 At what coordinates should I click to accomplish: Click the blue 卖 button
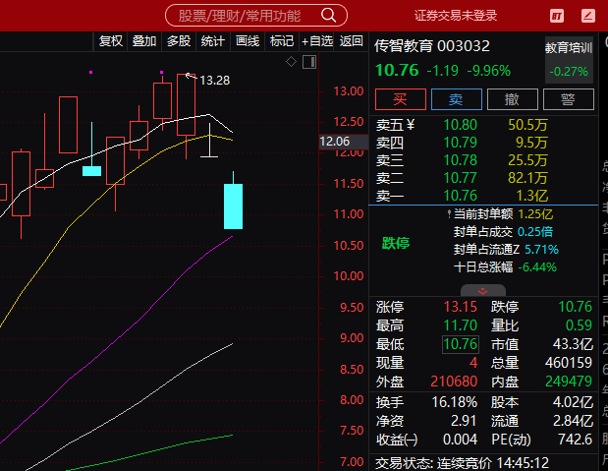457,99
